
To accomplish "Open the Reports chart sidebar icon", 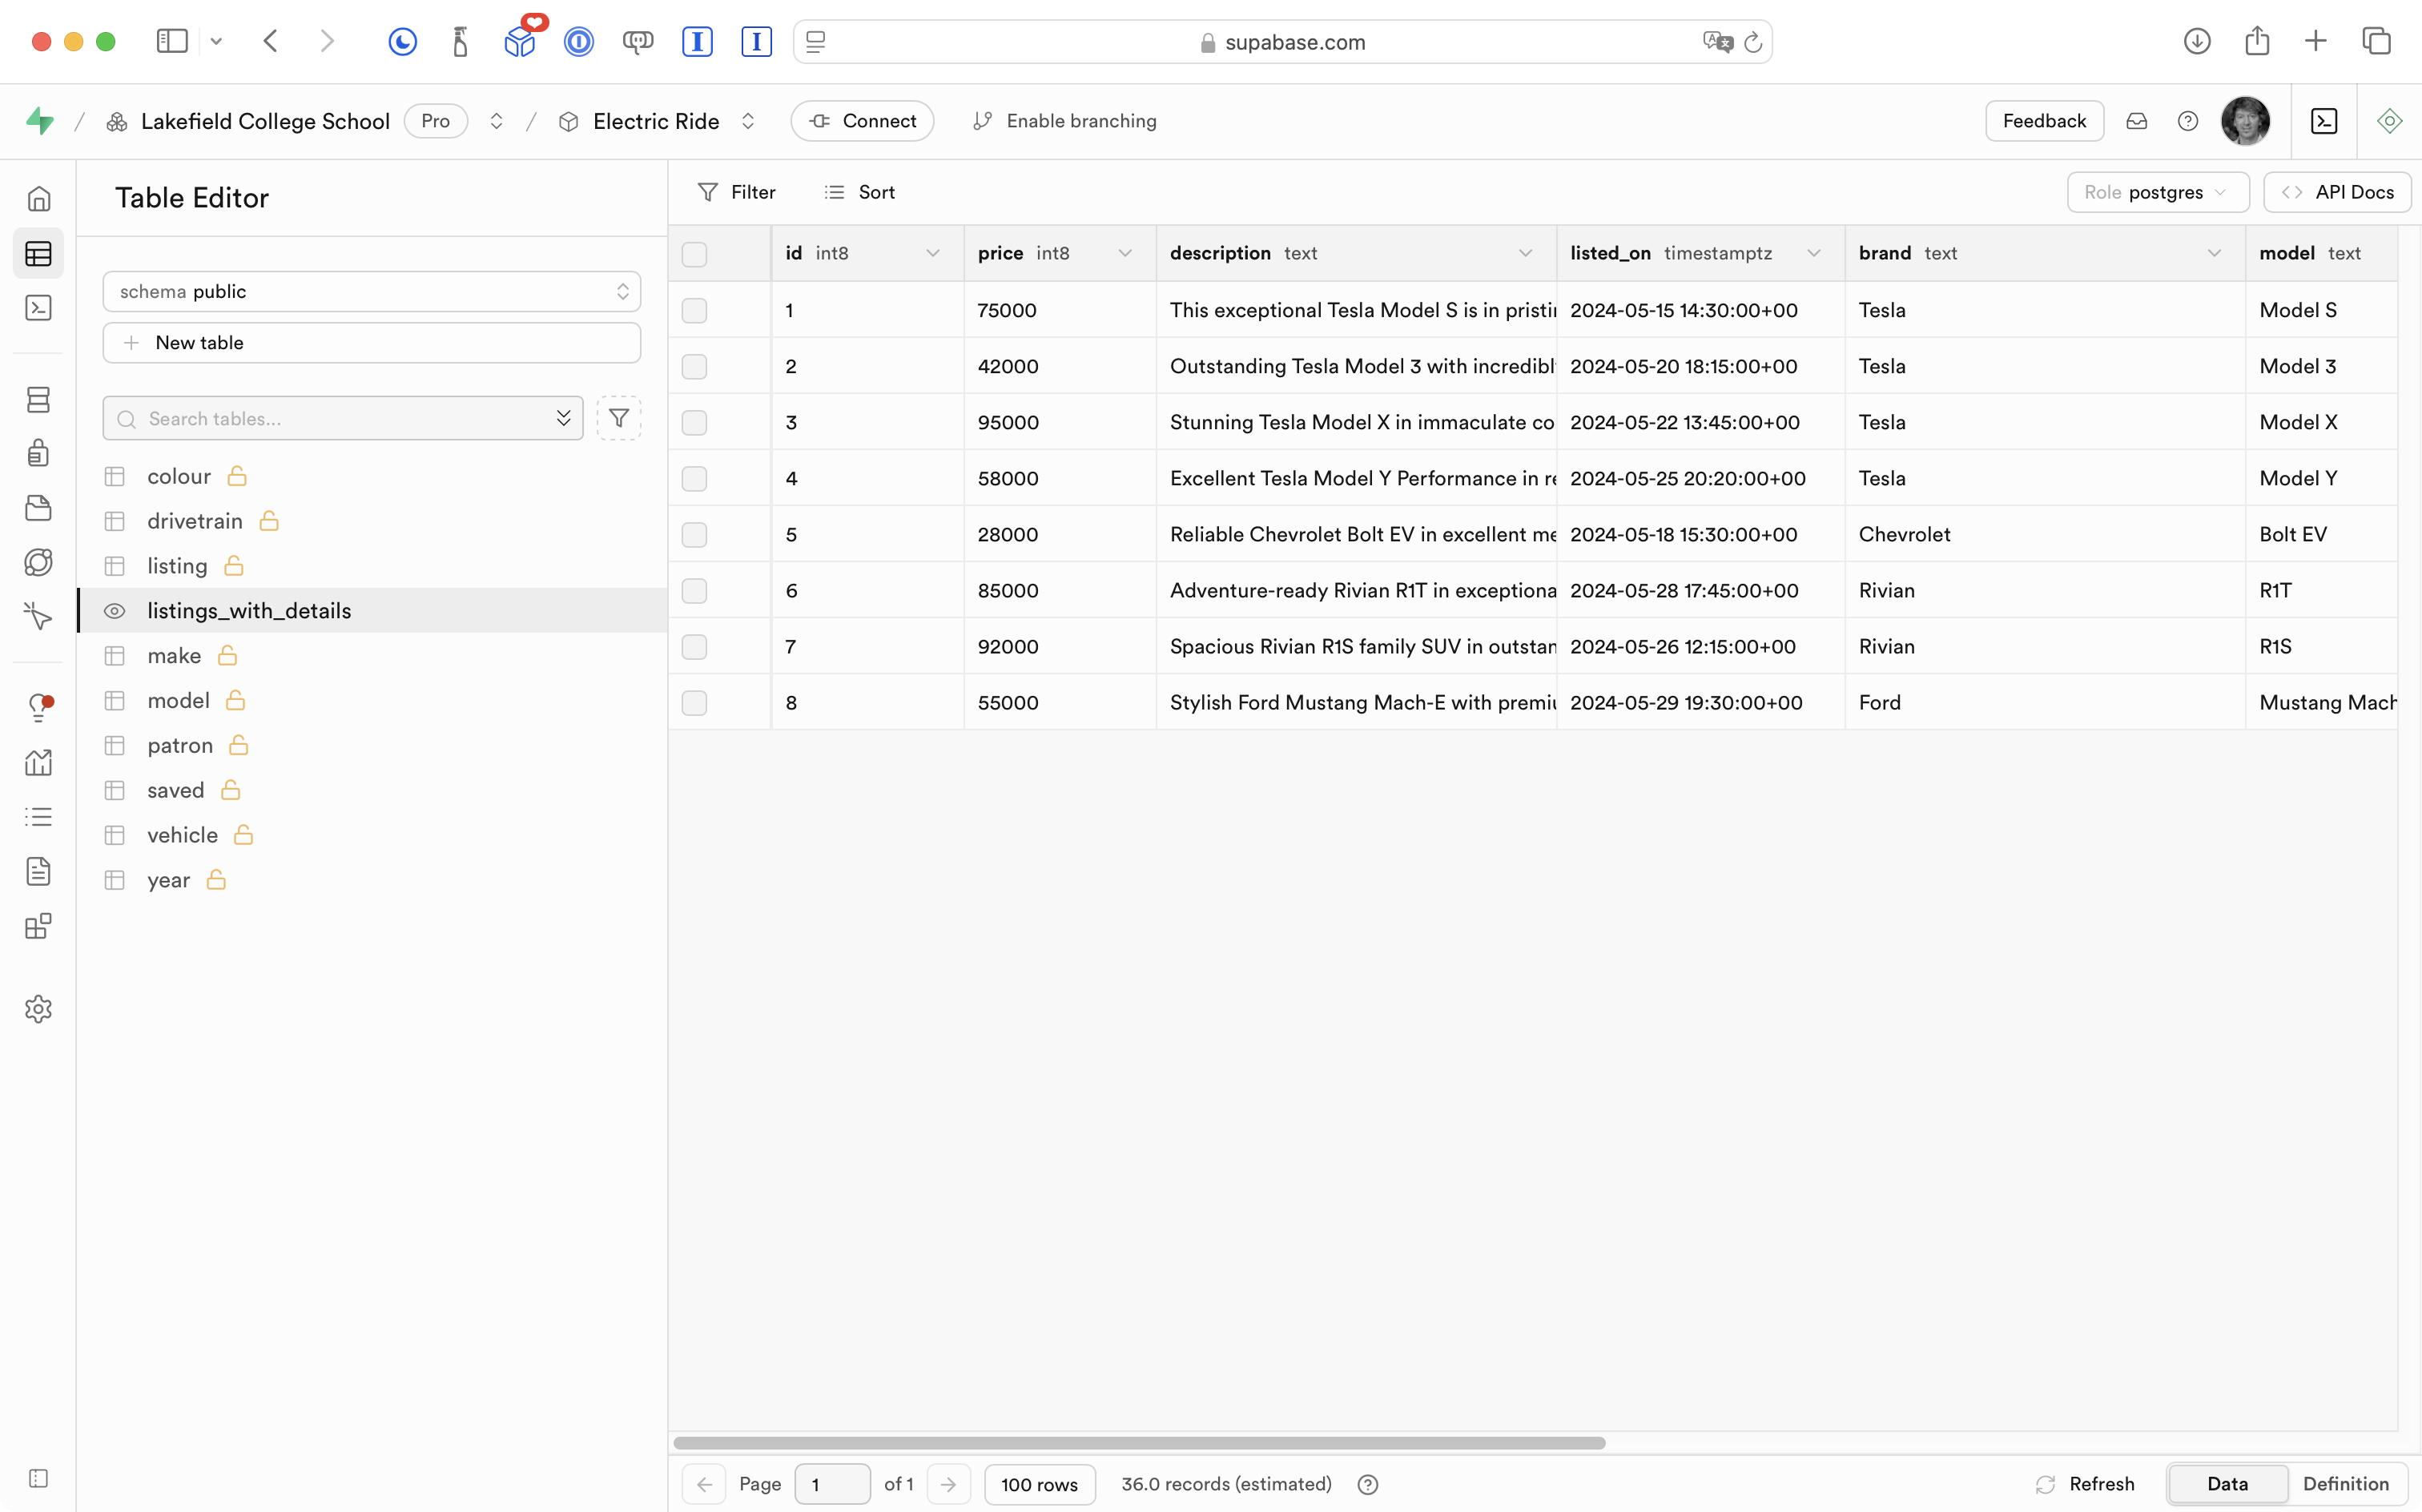I will click(38, 763).
